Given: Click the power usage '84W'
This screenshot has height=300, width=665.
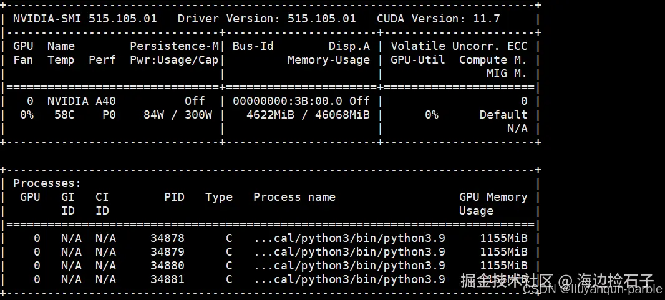Looking at the screenshot, I should pyautogui.click(x=153, y=115).
